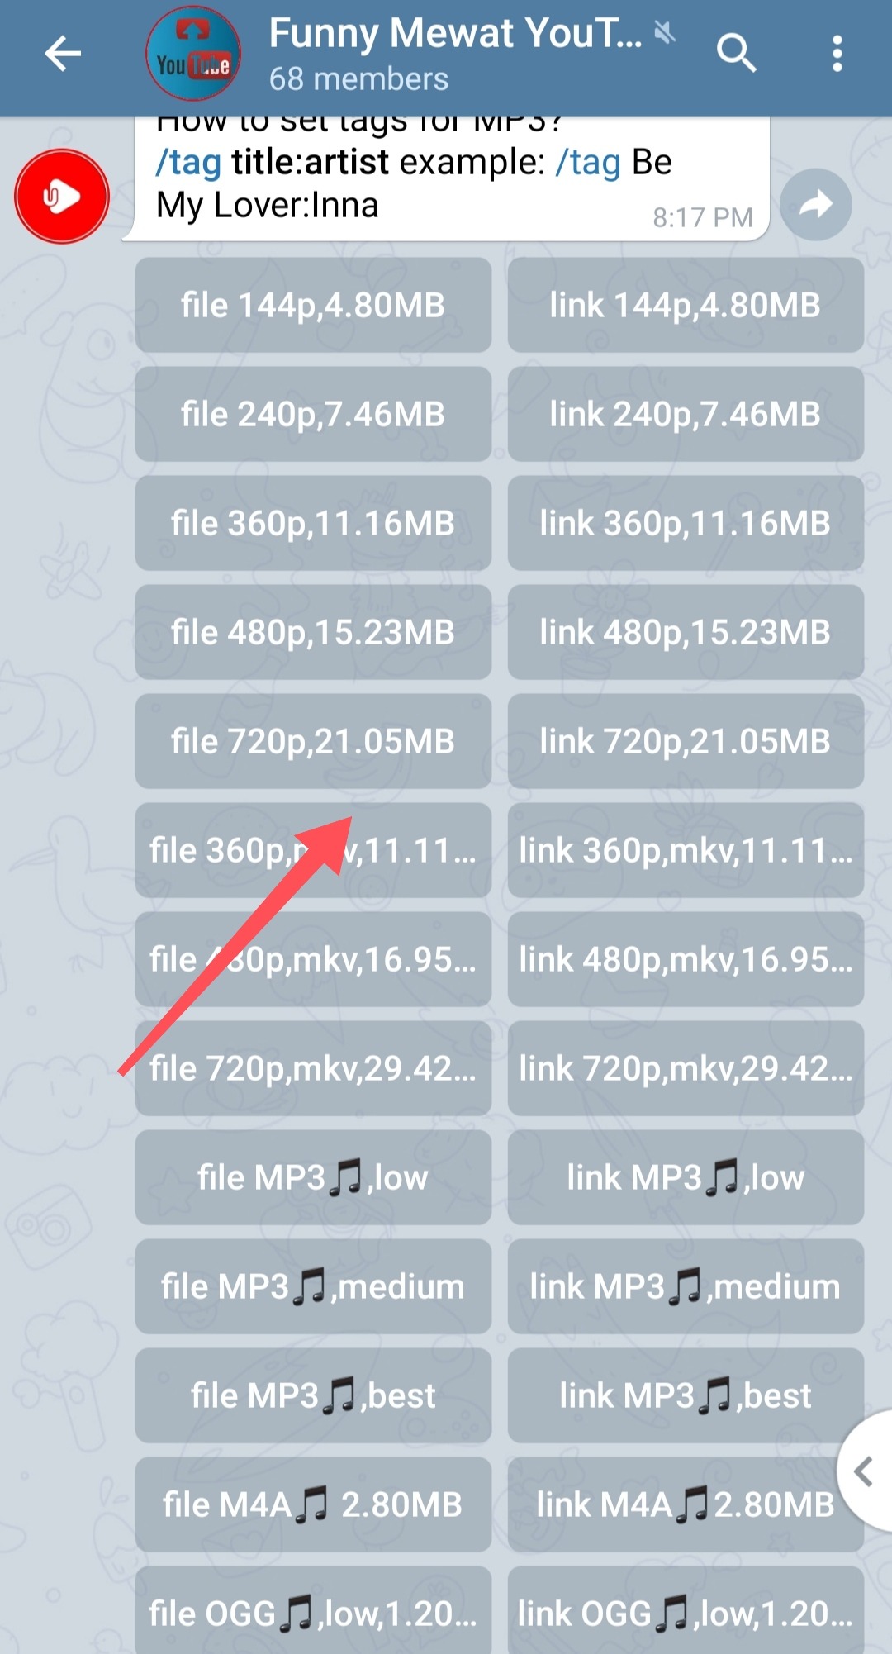Choose file MP3 best quality

313,1395
